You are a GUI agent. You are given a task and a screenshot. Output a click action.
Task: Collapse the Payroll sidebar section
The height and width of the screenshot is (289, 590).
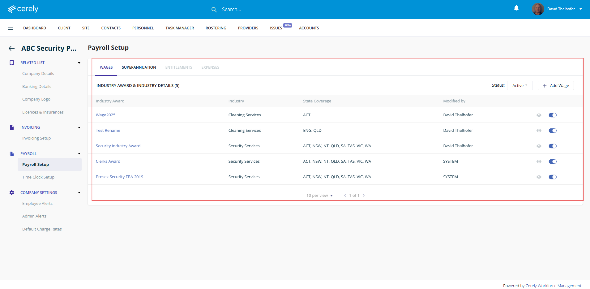(x=79, y=153)
